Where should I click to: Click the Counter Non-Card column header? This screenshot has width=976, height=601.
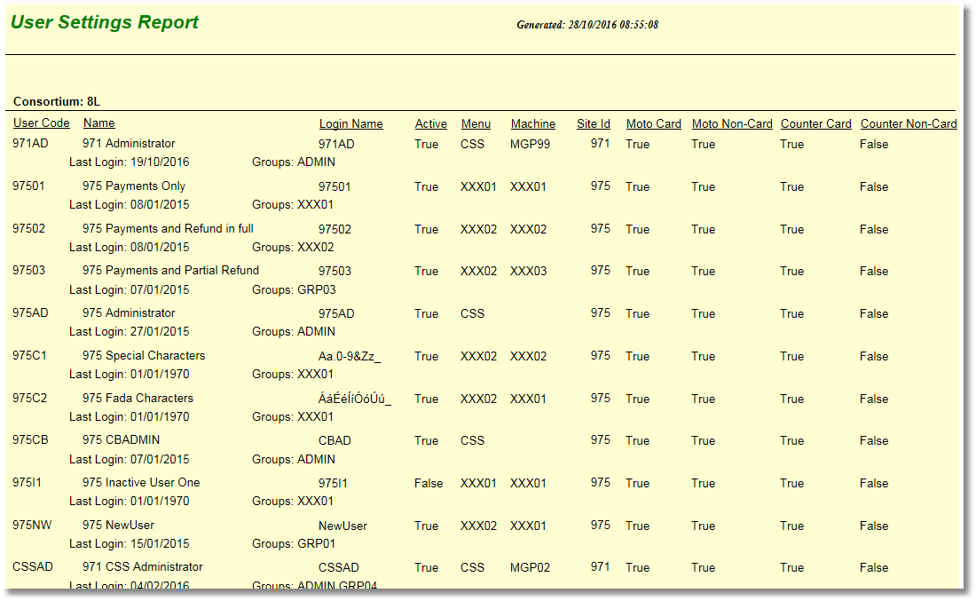[x=908, y=124]
